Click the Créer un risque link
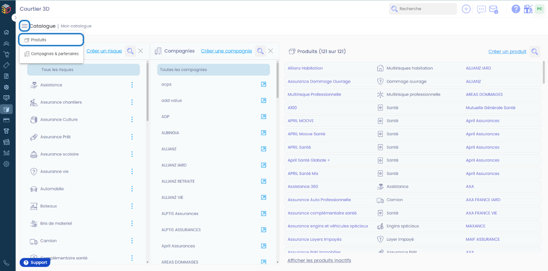548x271 pixels. tap(104, 51)
